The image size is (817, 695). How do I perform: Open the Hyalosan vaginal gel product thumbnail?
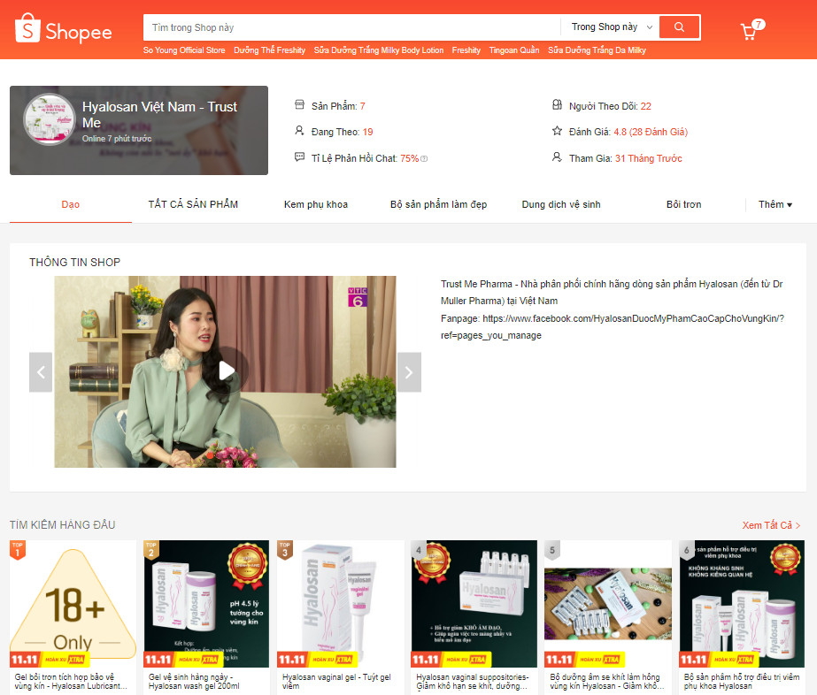point(340,604)
